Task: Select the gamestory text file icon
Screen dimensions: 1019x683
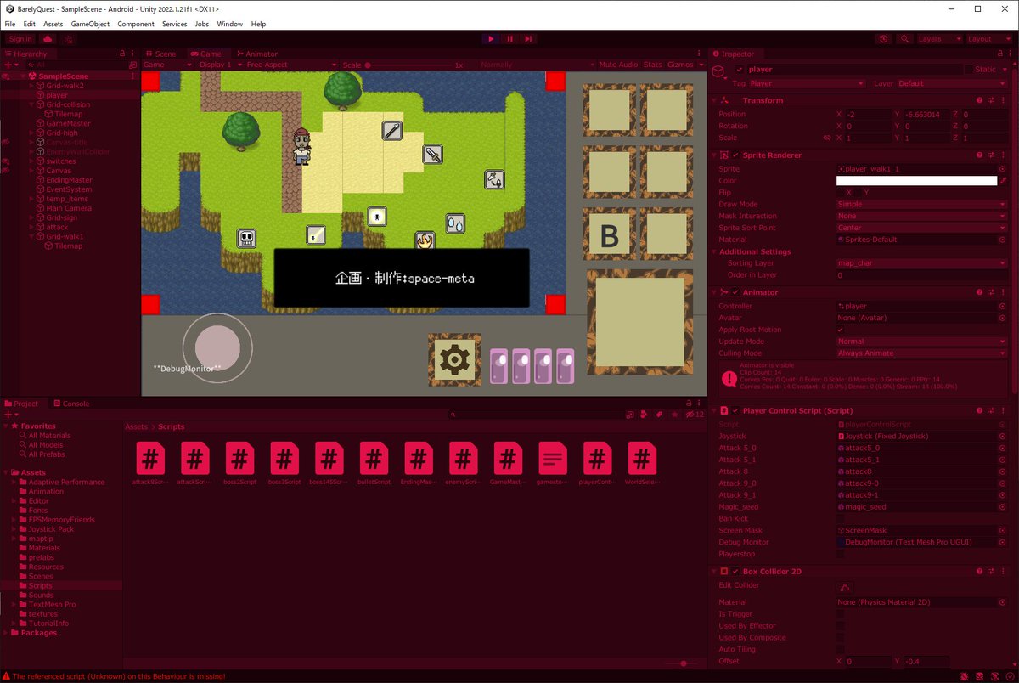Action: tap(553, 459)
